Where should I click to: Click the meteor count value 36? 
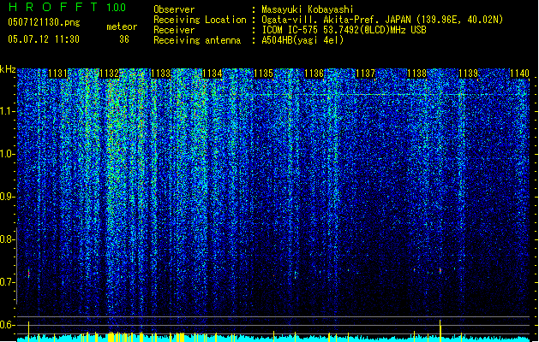124,39
